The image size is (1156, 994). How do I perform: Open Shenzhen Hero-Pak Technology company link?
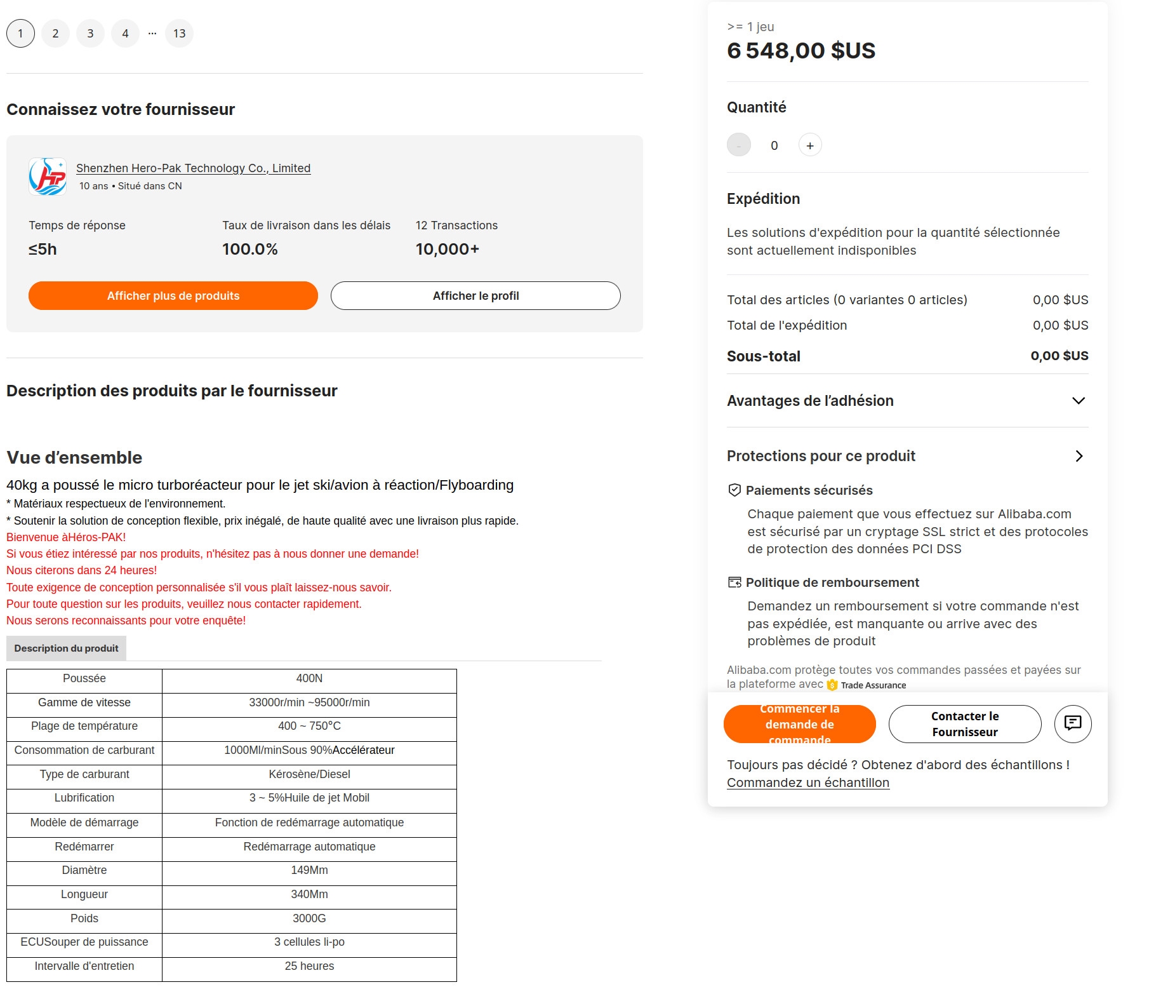pos(193,168)
